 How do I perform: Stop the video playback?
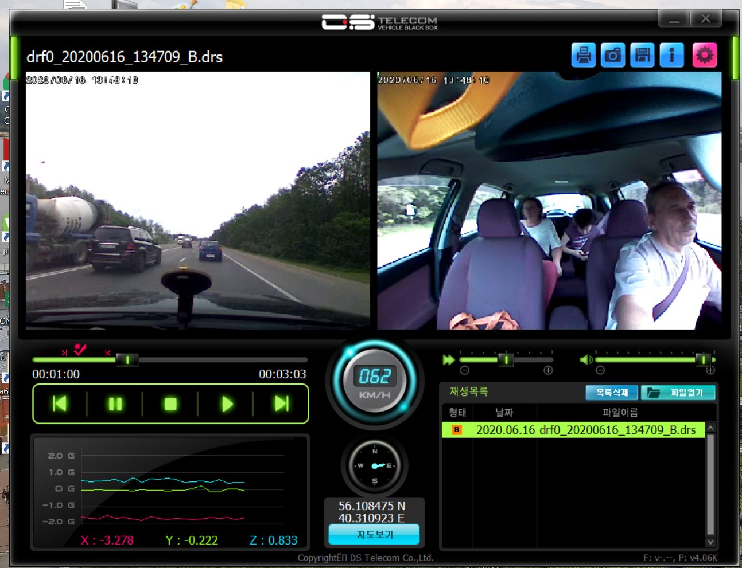point(170,404)
